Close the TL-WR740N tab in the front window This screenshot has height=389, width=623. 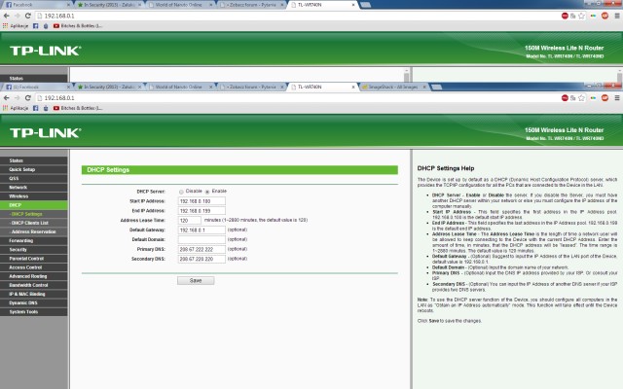[x=353, y=87]
